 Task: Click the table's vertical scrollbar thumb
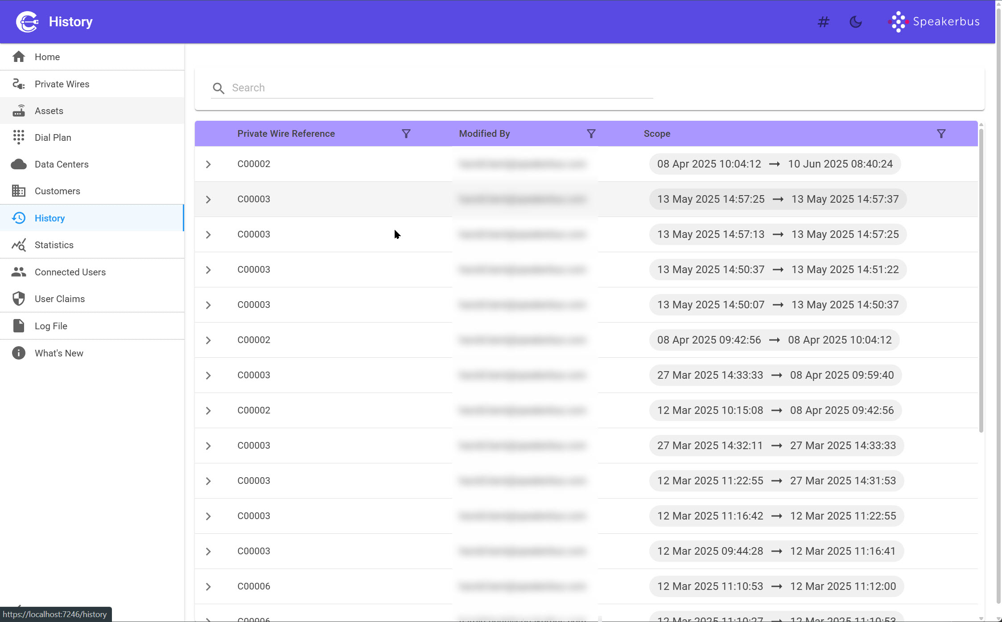[981, 281]
